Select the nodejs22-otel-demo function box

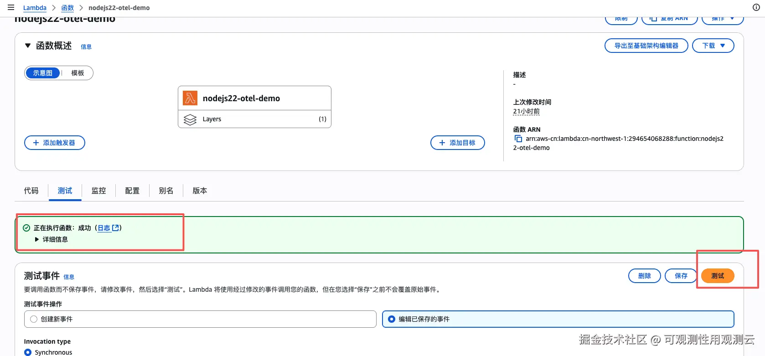[x=254, y=98]
